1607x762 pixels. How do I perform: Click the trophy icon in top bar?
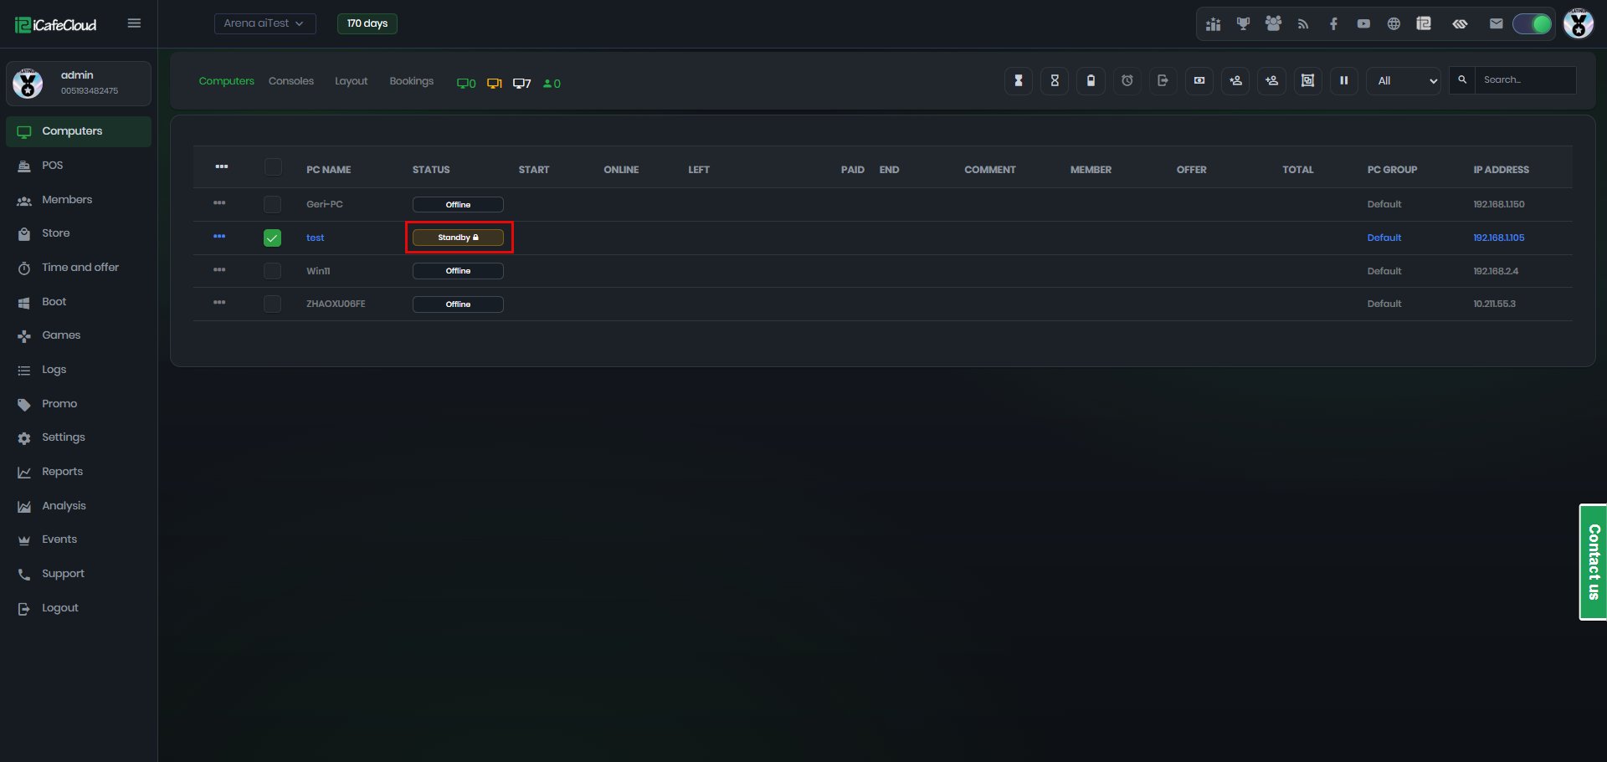pyautogui.click(x=1243, y=24)
